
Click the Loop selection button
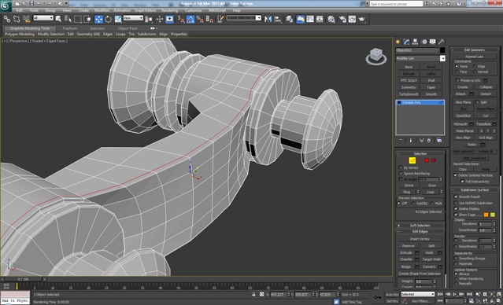(x=430, y=192)
